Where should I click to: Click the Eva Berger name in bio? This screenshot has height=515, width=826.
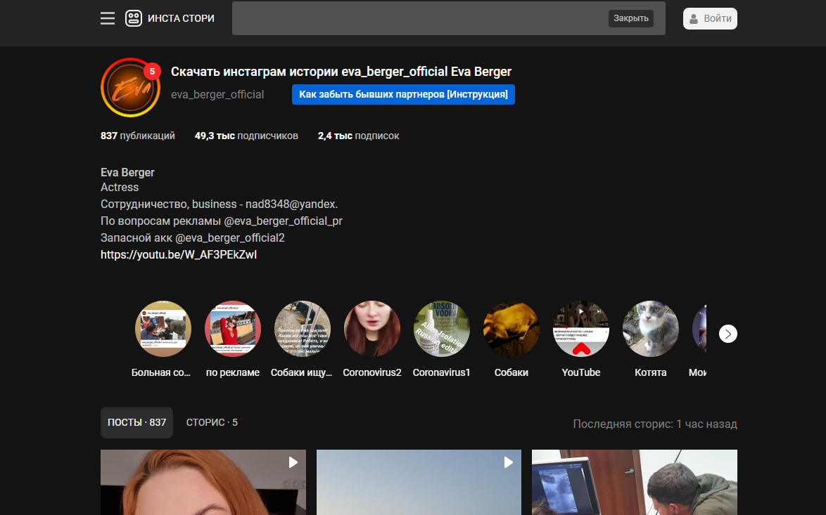[x=127, y=173]
